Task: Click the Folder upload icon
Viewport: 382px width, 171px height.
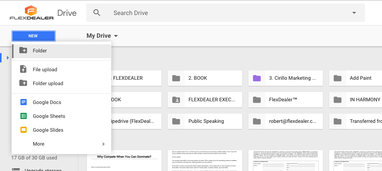Action: pyautogui.click(x=24, y=84)
